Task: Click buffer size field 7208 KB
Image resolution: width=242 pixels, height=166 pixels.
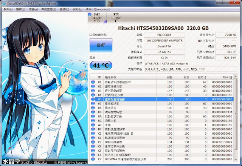Action: click(x=226, y=35)
